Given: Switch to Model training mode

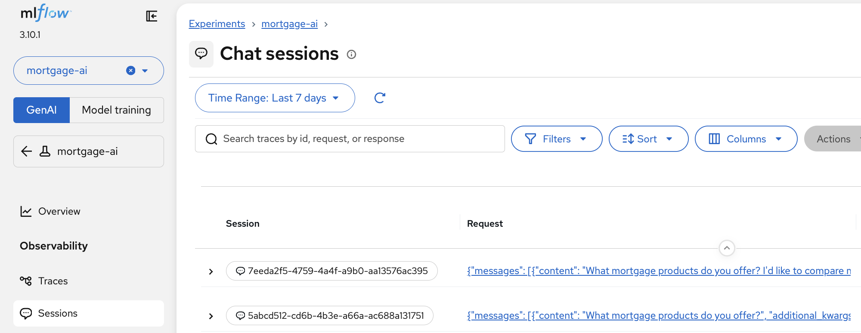Looking at the screenshot, I should coord(116,110).
